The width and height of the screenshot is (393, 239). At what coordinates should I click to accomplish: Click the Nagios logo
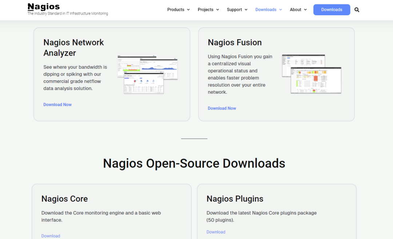(44, 7)
